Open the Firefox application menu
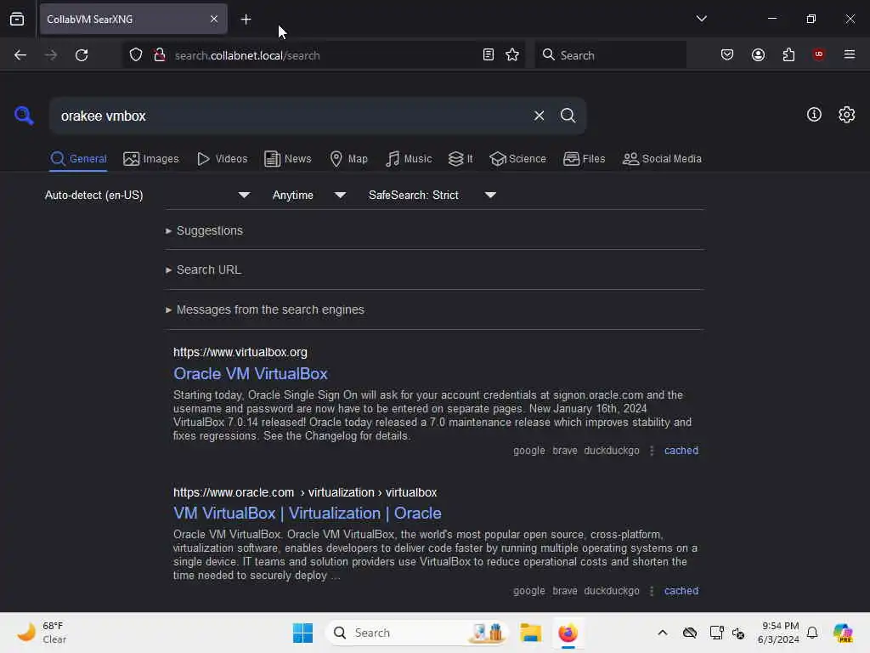 pos(849,54)
